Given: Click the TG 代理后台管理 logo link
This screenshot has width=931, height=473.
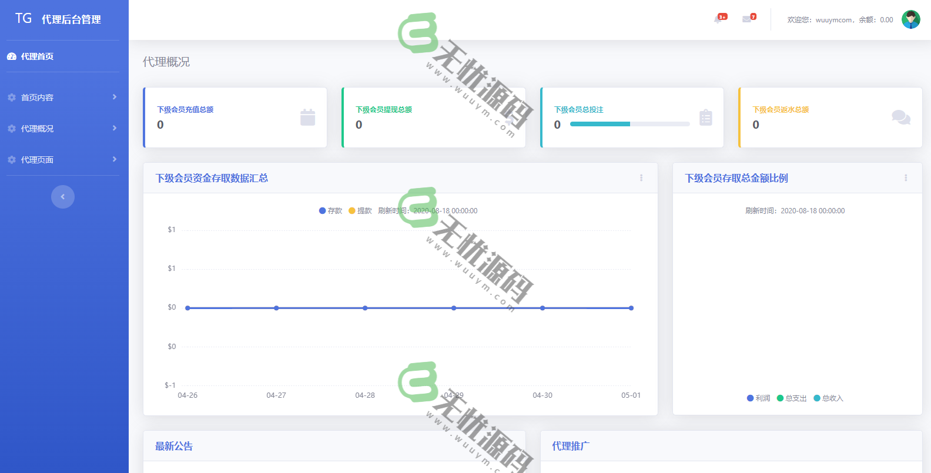Looking at the screenshot, I should (59, 19).
